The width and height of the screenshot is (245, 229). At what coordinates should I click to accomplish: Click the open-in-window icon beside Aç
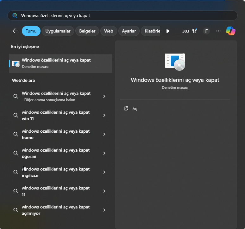point(126,108)
